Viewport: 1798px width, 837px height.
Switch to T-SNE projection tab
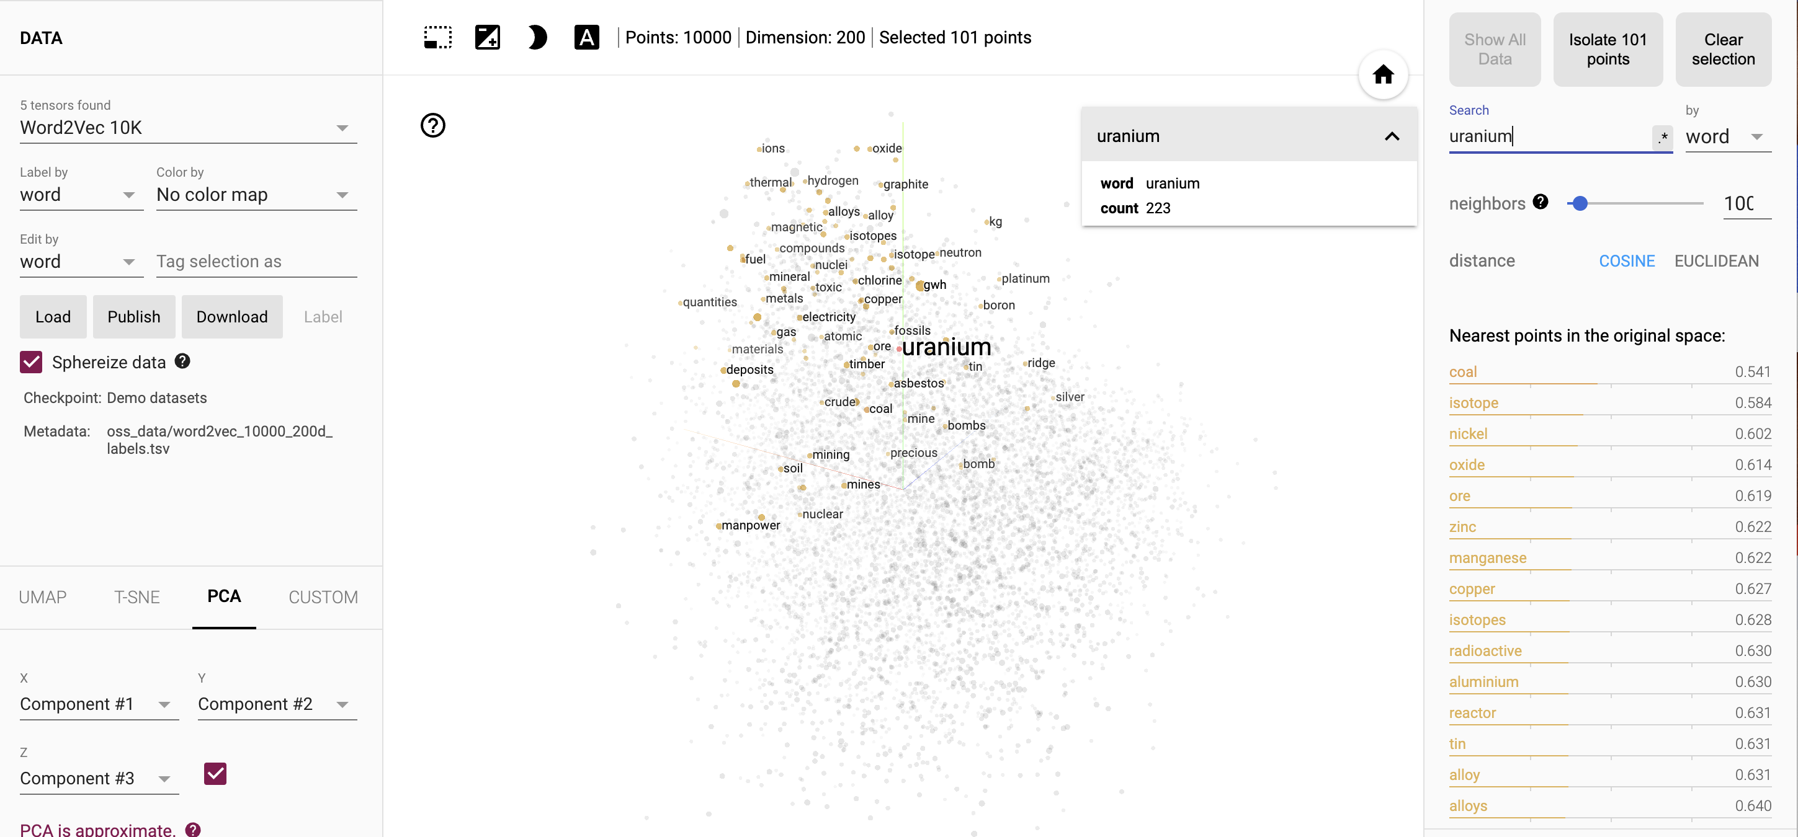click(x=136, y=596)
